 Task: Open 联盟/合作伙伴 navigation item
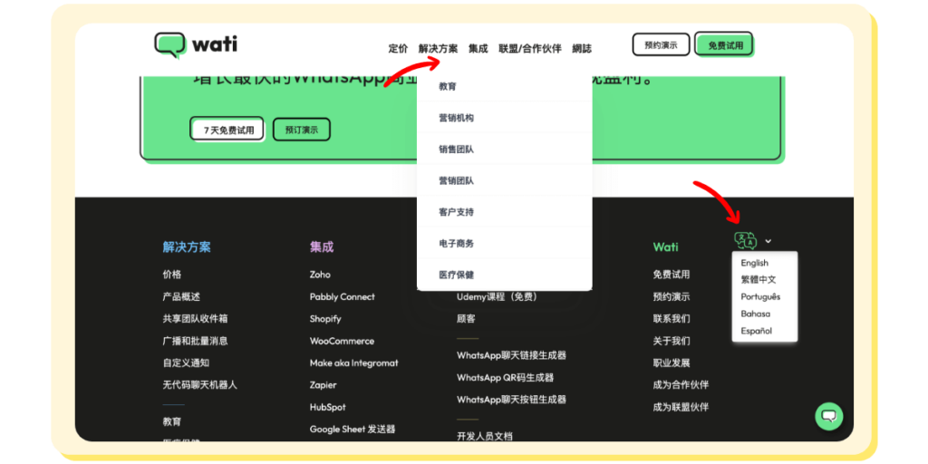529,49
